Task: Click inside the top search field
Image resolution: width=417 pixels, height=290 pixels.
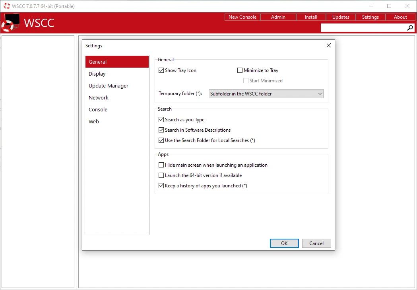Action: (x=363, y=28)
